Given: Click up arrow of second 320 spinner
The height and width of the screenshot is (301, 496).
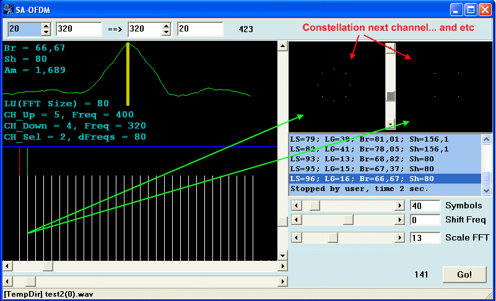Looking at the screenshot, I should 165,26.
